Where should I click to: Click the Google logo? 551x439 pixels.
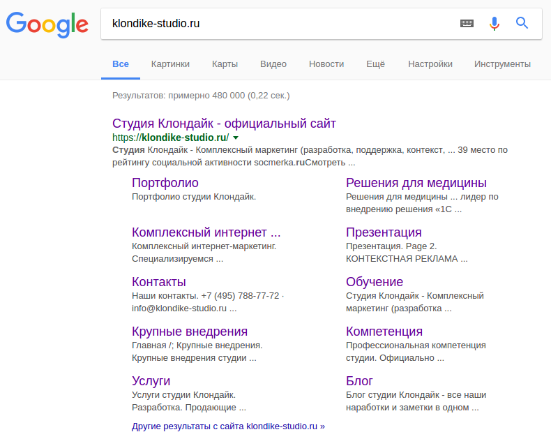pyautogui.click(x=47, y=24)
